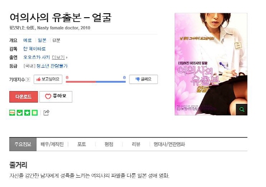Viewport: 266px width, 187px height.
Task: Click the red-blue expectation rating bar
Action: 96,82
